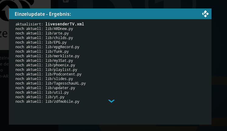Click the Kodi logo in dialog header

coord(205,14)
